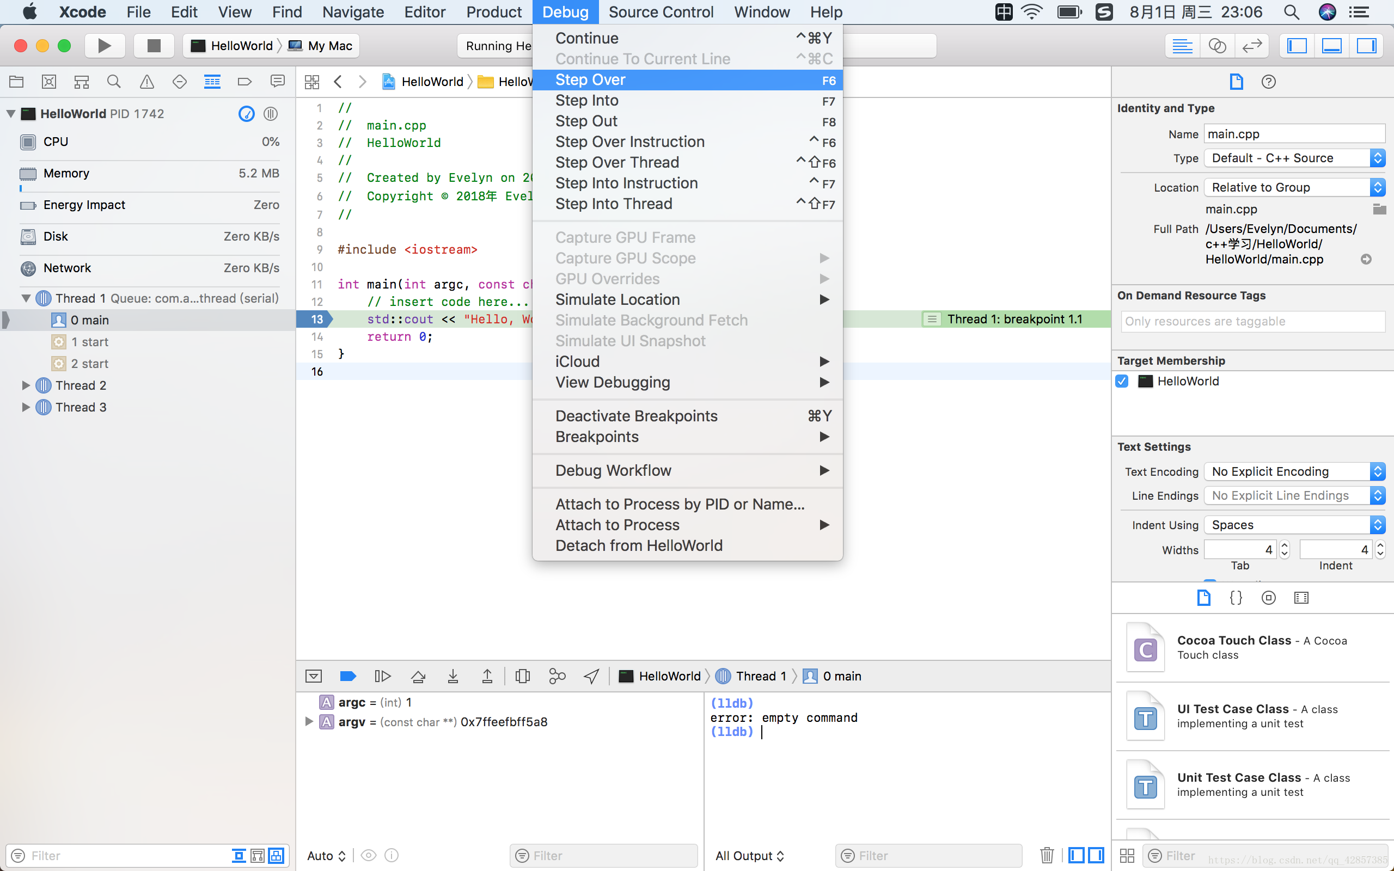The image size is (1394, 871).
Task: Open the Report navigator icon
Action: 277,82
